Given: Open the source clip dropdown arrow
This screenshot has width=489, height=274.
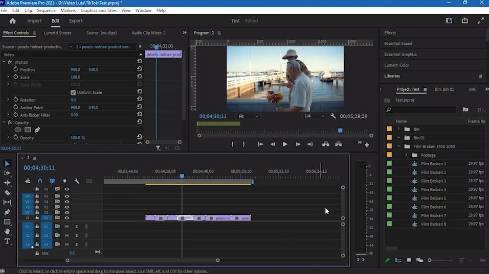Looking at the screenshot, I should pos(71,46).
